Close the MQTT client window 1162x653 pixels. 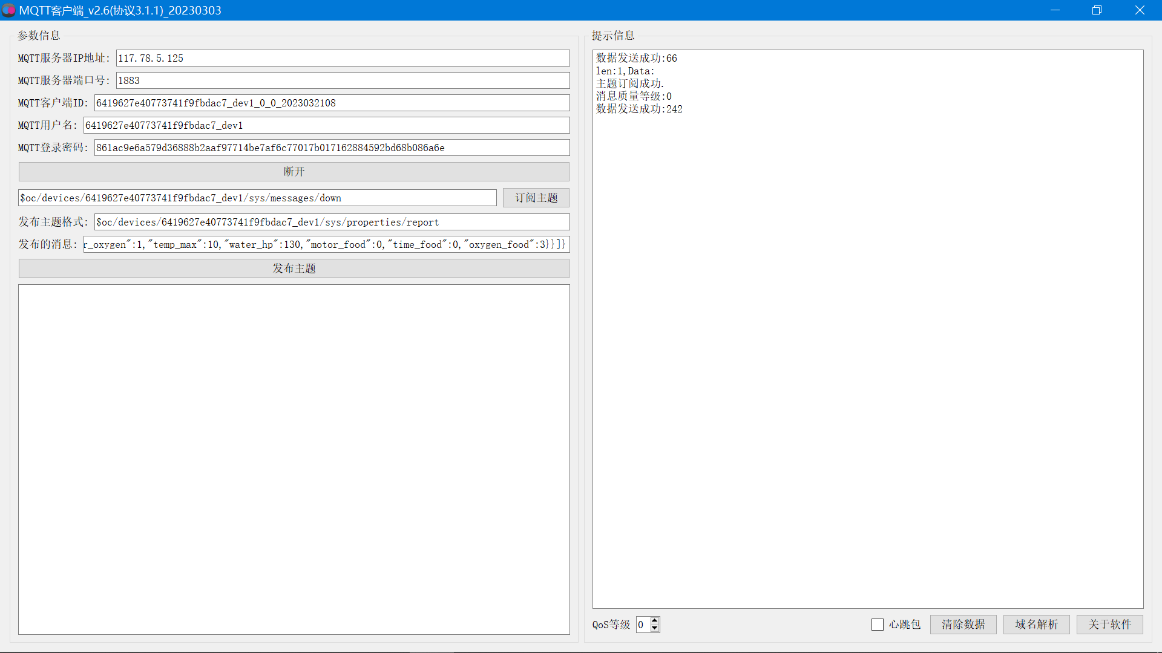click(x=1140, y=10)
